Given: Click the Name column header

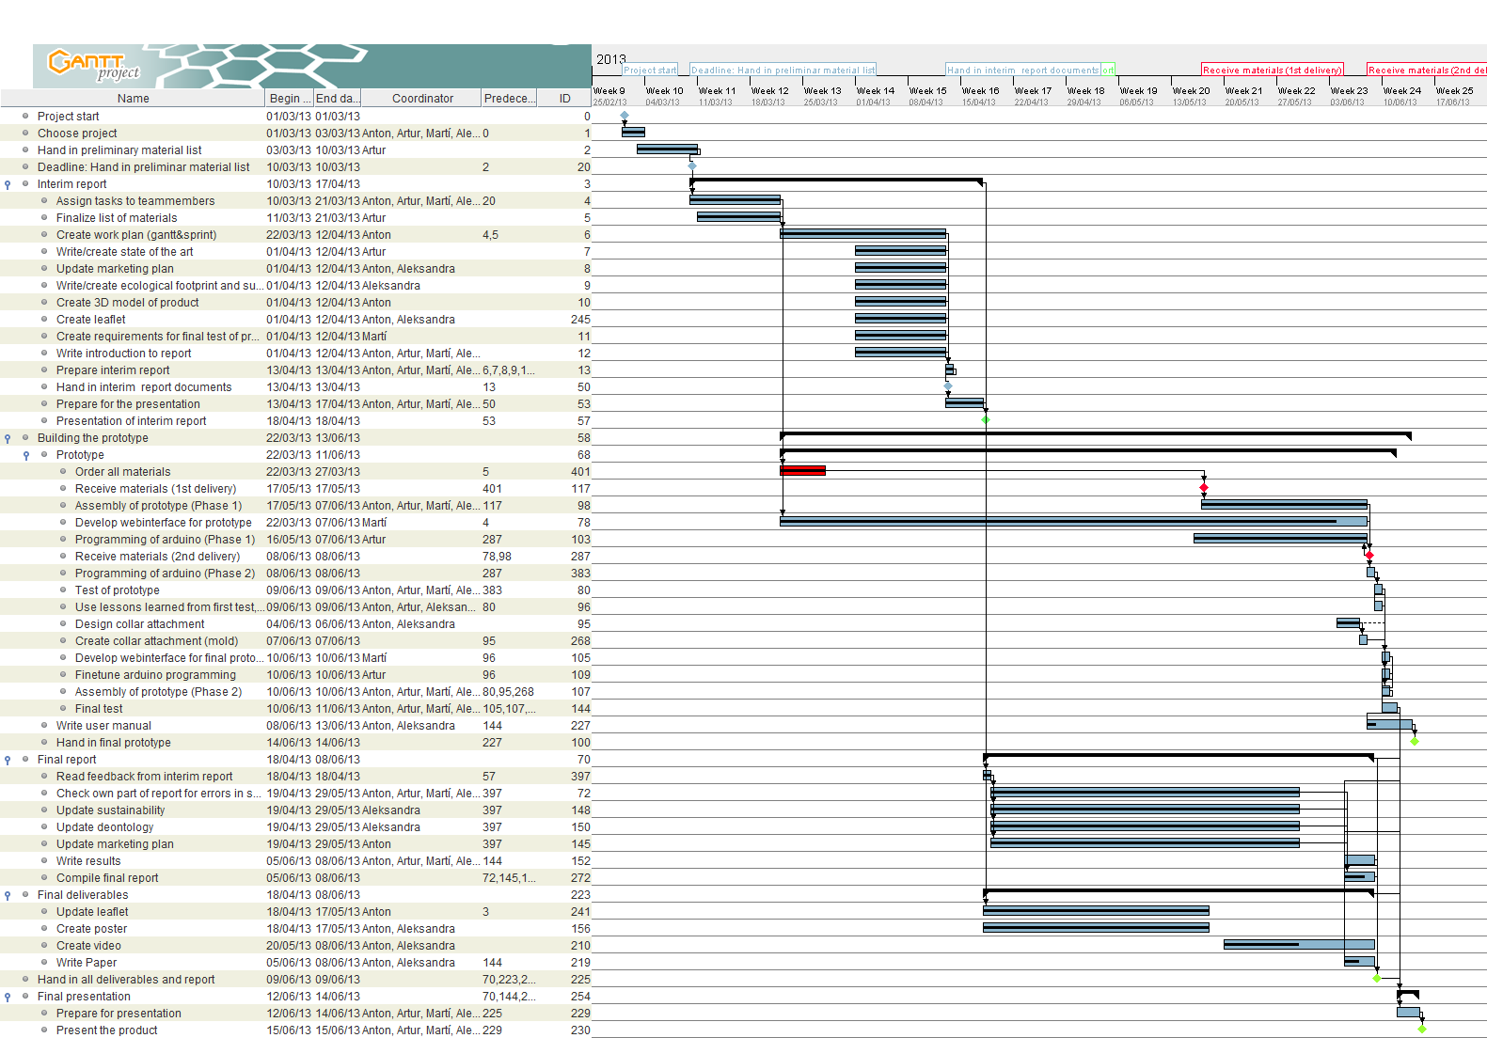Looking at the screenshot, I should pos(133,99).
